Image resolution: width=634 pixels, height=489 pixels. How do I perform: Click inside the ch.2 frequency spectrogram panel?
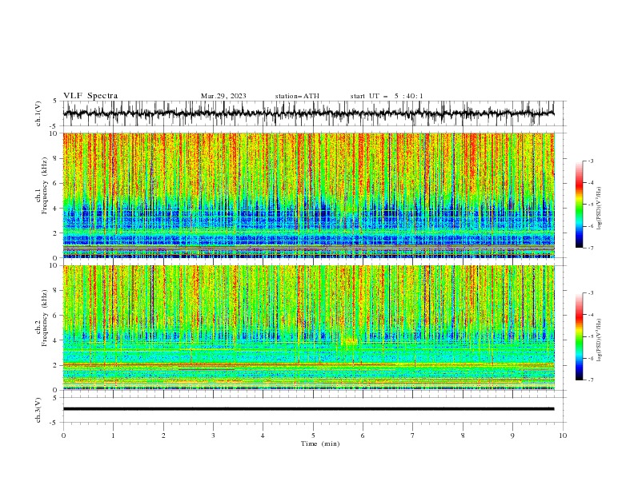[308, 328]
